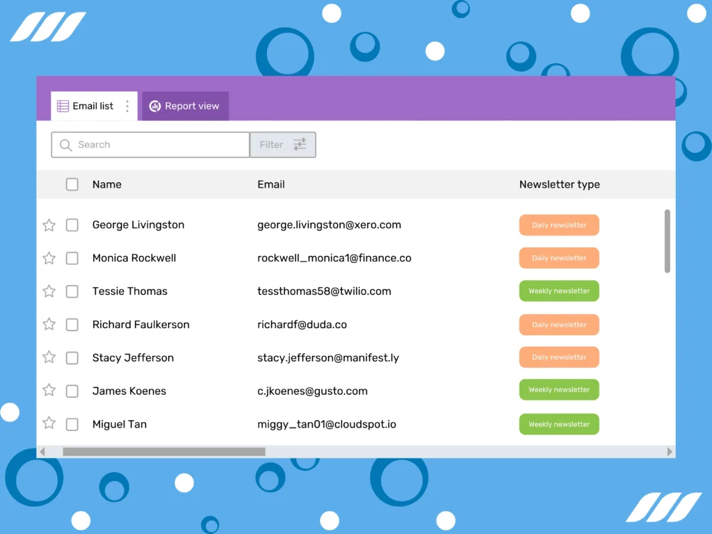Open the three-dot options next to Email list
The height and width of the screenshot is (534, 712).
pos(127,106)
